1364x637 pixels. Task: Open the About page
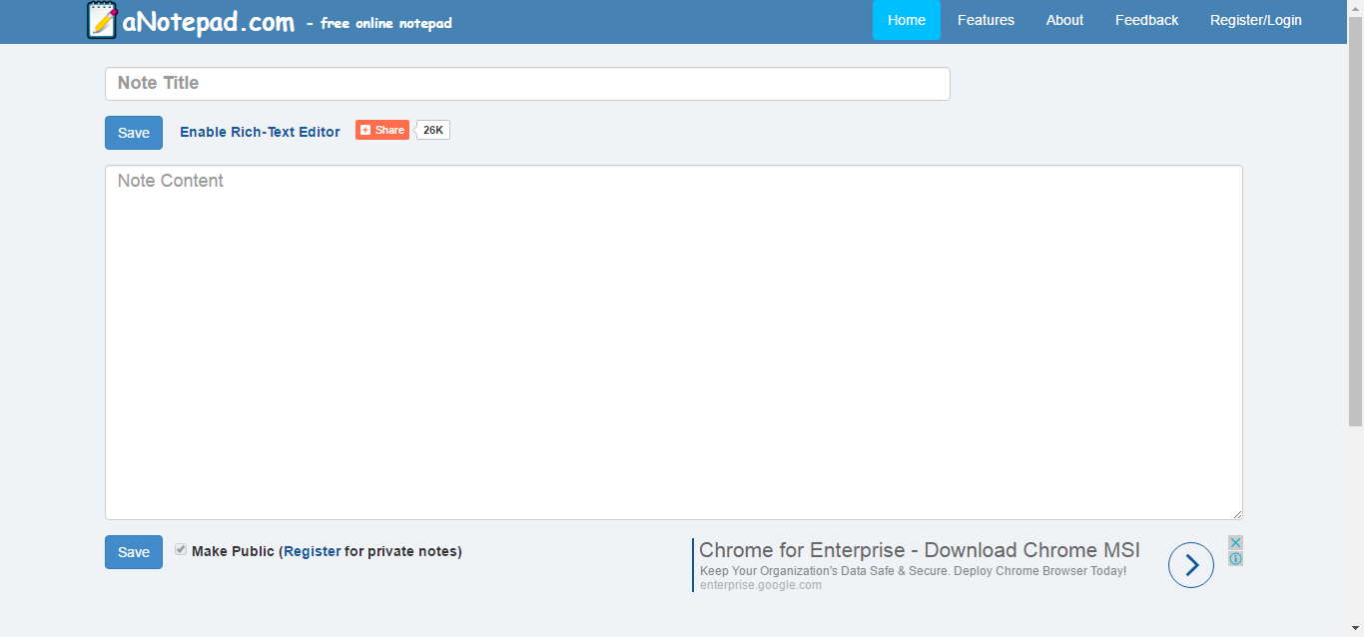1064,19
